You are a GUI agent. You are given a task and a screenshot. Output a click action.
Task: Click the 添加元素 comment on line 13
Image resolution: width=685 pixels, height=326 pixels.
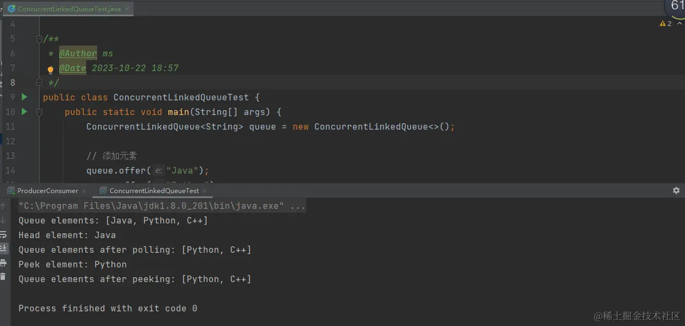click(x=112, y=156)
